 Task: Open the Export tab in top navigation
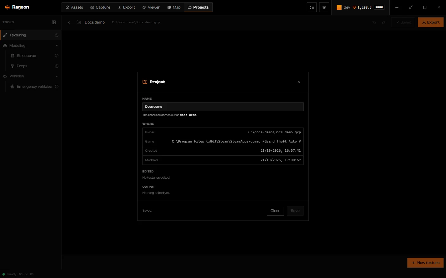pyautogui.click(x=127, y=7)
